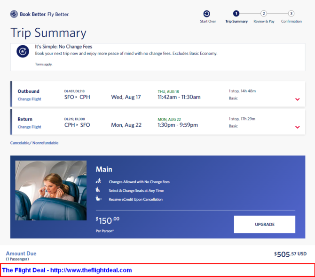Click the SFO to CPH route text
The image size is (315, 277).
tap(77, 97)
